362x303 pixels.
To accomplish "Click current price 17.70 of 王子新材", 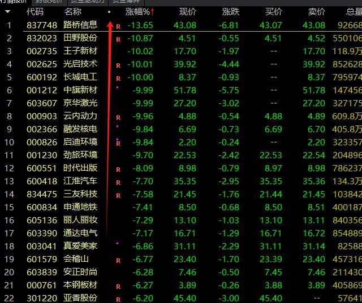I will pos(185,51).
